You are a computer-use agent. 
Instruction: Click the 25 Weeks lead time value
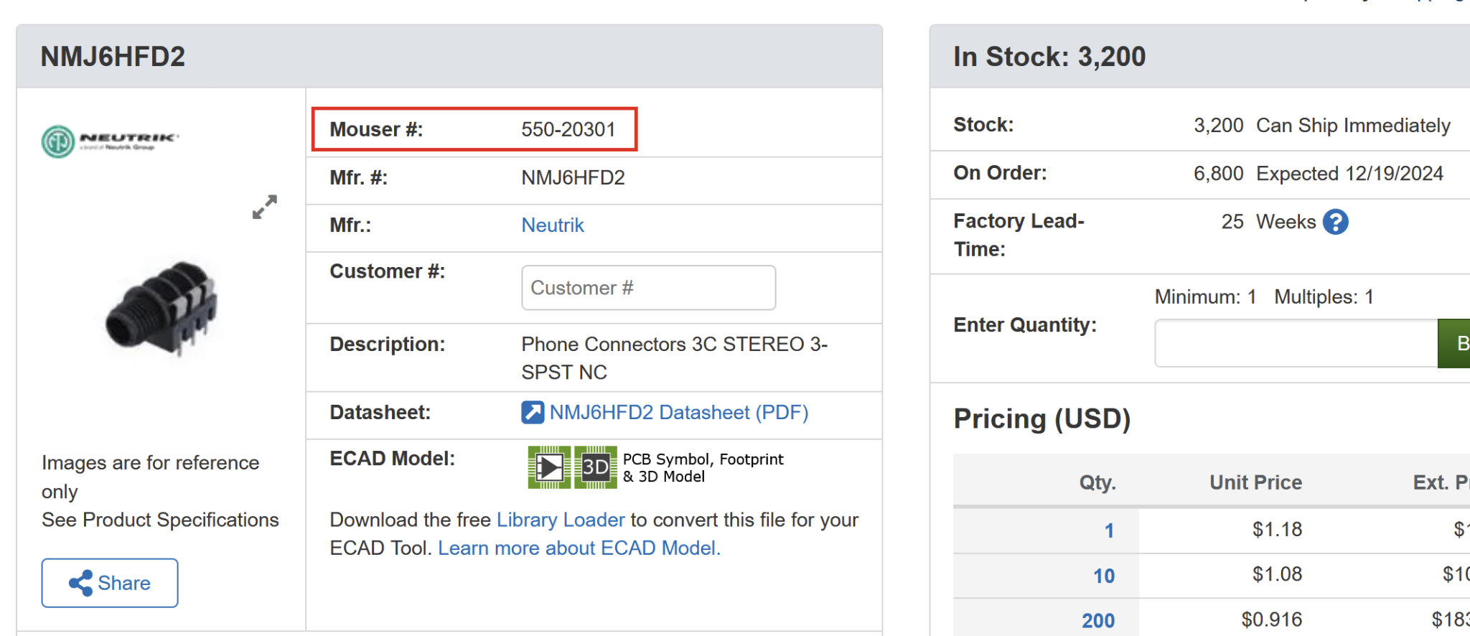pos(1268,222)
